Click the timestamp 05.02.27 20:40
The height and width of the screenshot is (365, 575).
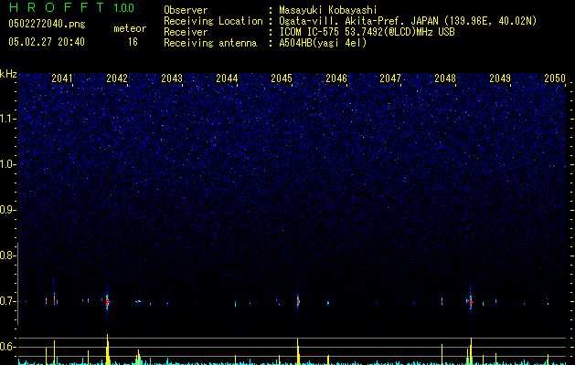[47, 42]
